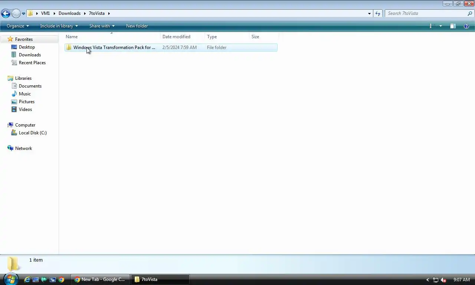This screenshot has width=475, height=285.
Task: Open Downloads in the navigation pane
Action: (x=30, y=55)
